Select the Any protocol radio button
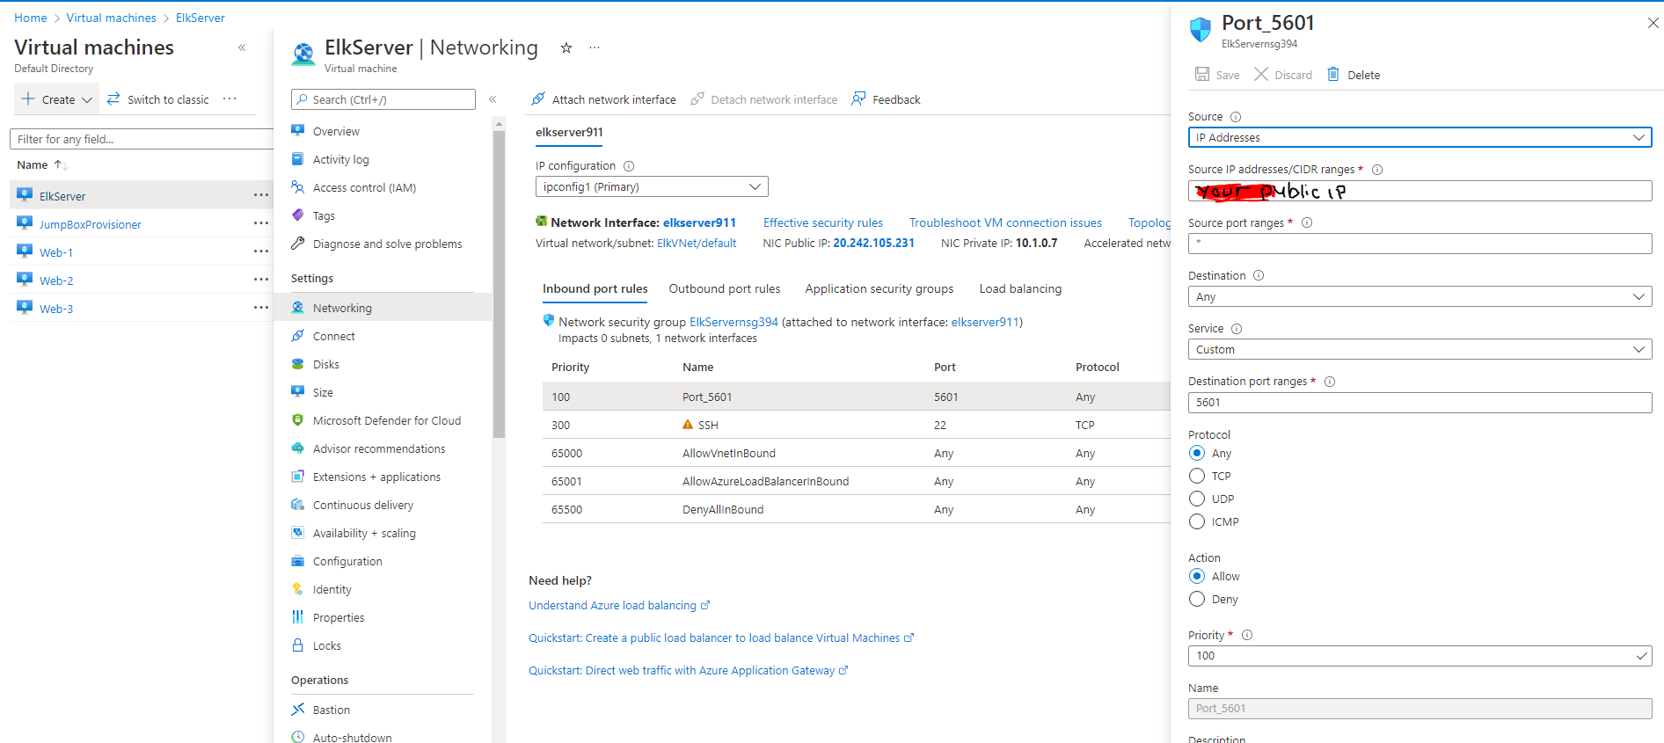Viewport: 1664px width, 743px height. point(1197,453)
